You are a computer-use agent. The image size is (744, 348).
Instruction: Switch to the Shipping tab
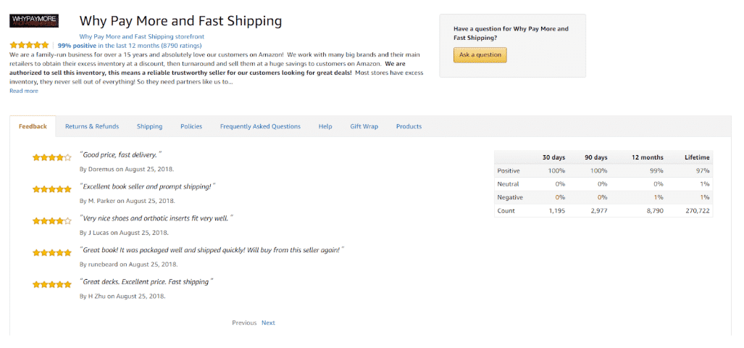pyautogui.click(x=149, y=126)
